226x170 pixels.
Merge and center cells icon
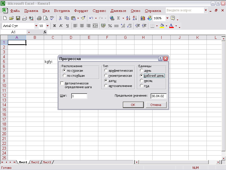point(95,26)
